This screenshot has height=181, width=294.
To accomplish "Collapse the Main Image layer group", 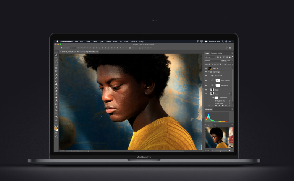I will [x=209, y=72].
